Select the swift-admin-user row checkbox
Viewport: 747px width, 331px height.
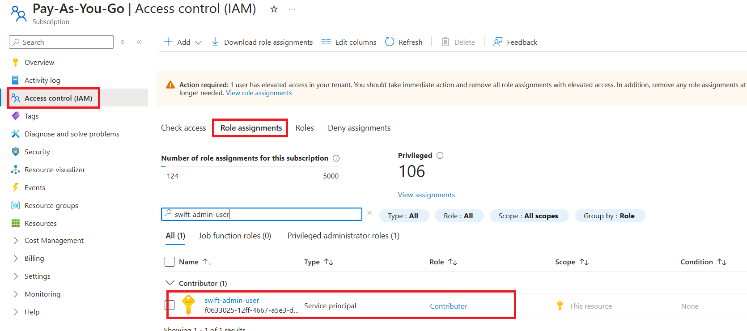click(170, 305)
